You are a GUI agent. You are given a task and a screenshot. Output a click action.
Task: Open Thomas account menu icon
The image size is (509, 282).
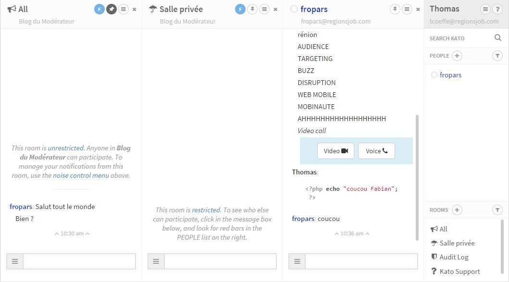click(x=485, y=9)
